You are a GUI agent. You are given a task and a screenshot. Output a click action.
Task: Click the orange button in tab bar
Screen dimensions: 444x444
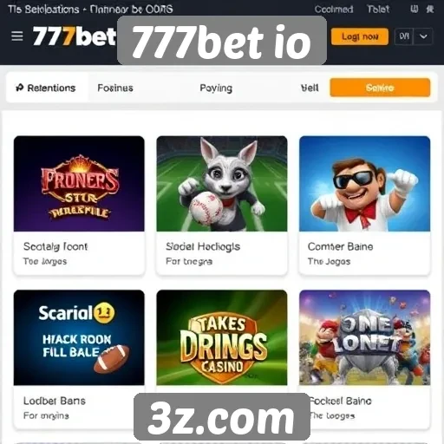[x=380, y=88]
